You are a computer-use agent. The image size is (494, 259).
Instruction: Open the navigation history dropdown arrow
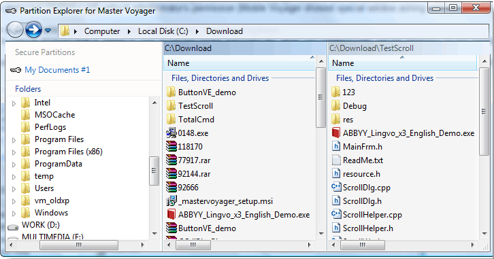click(48, 31)
